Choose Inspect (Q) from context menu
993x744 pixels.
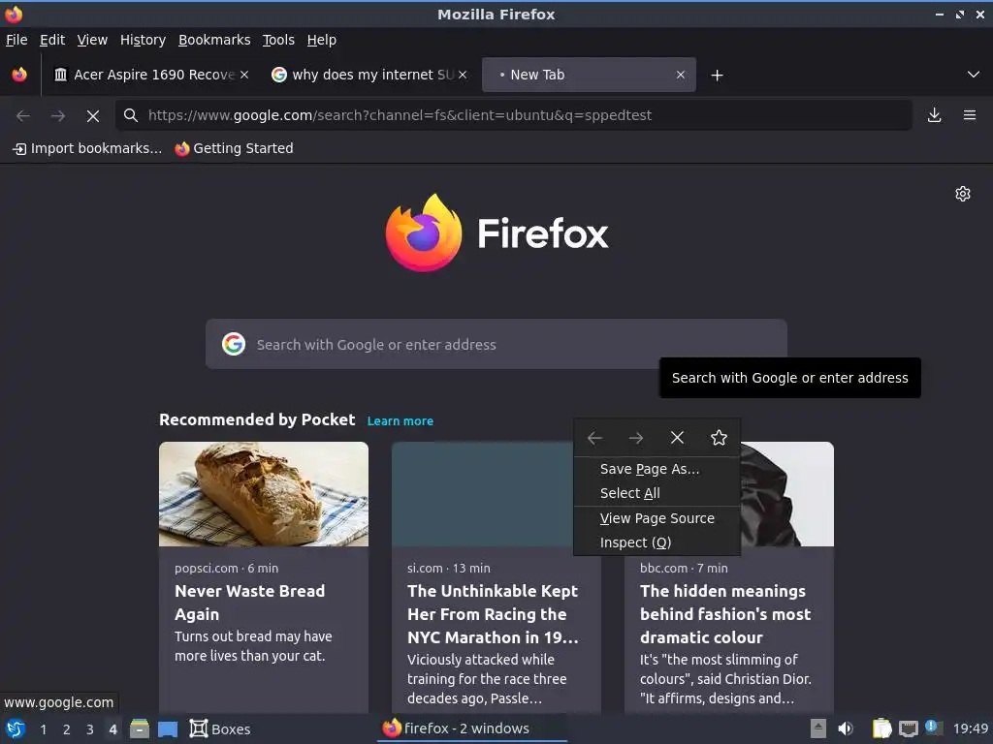[x=657, y=542]
